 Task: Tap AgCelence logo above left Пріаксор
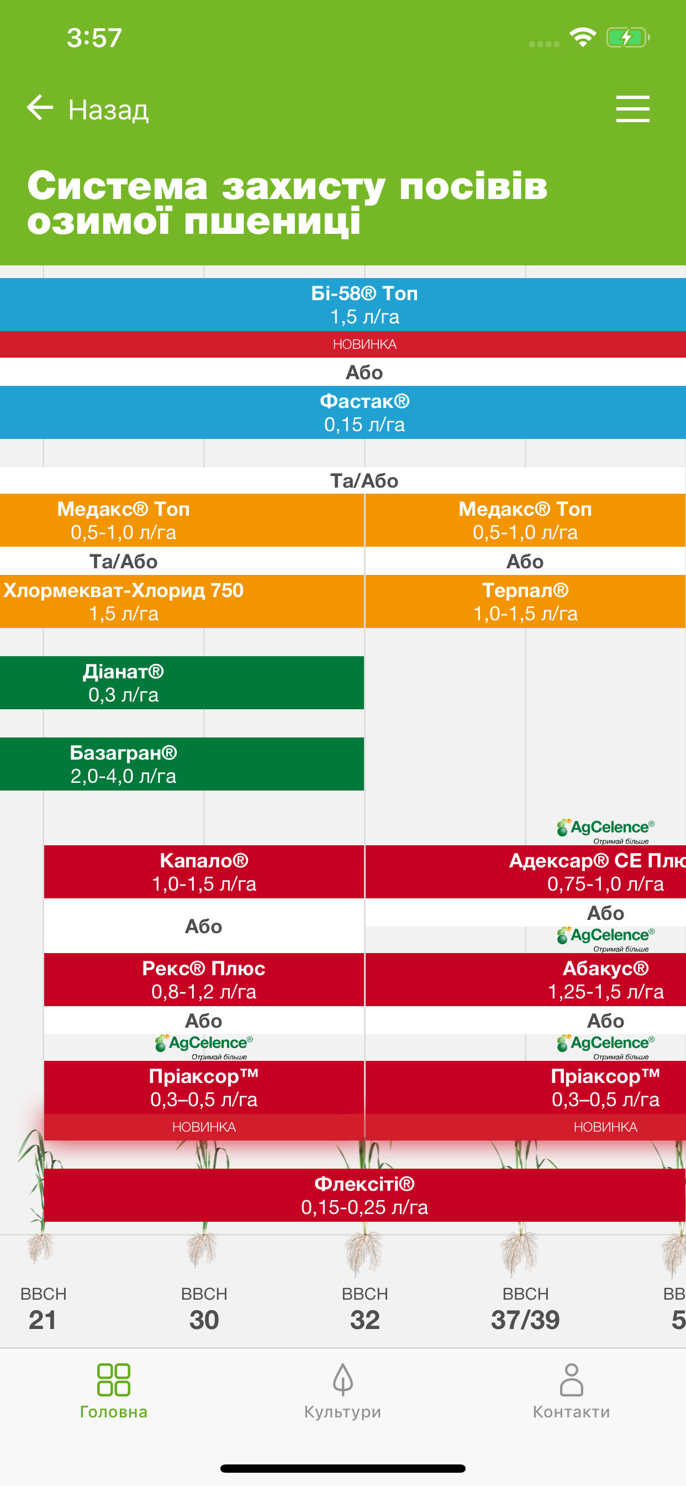(203, 1047)
